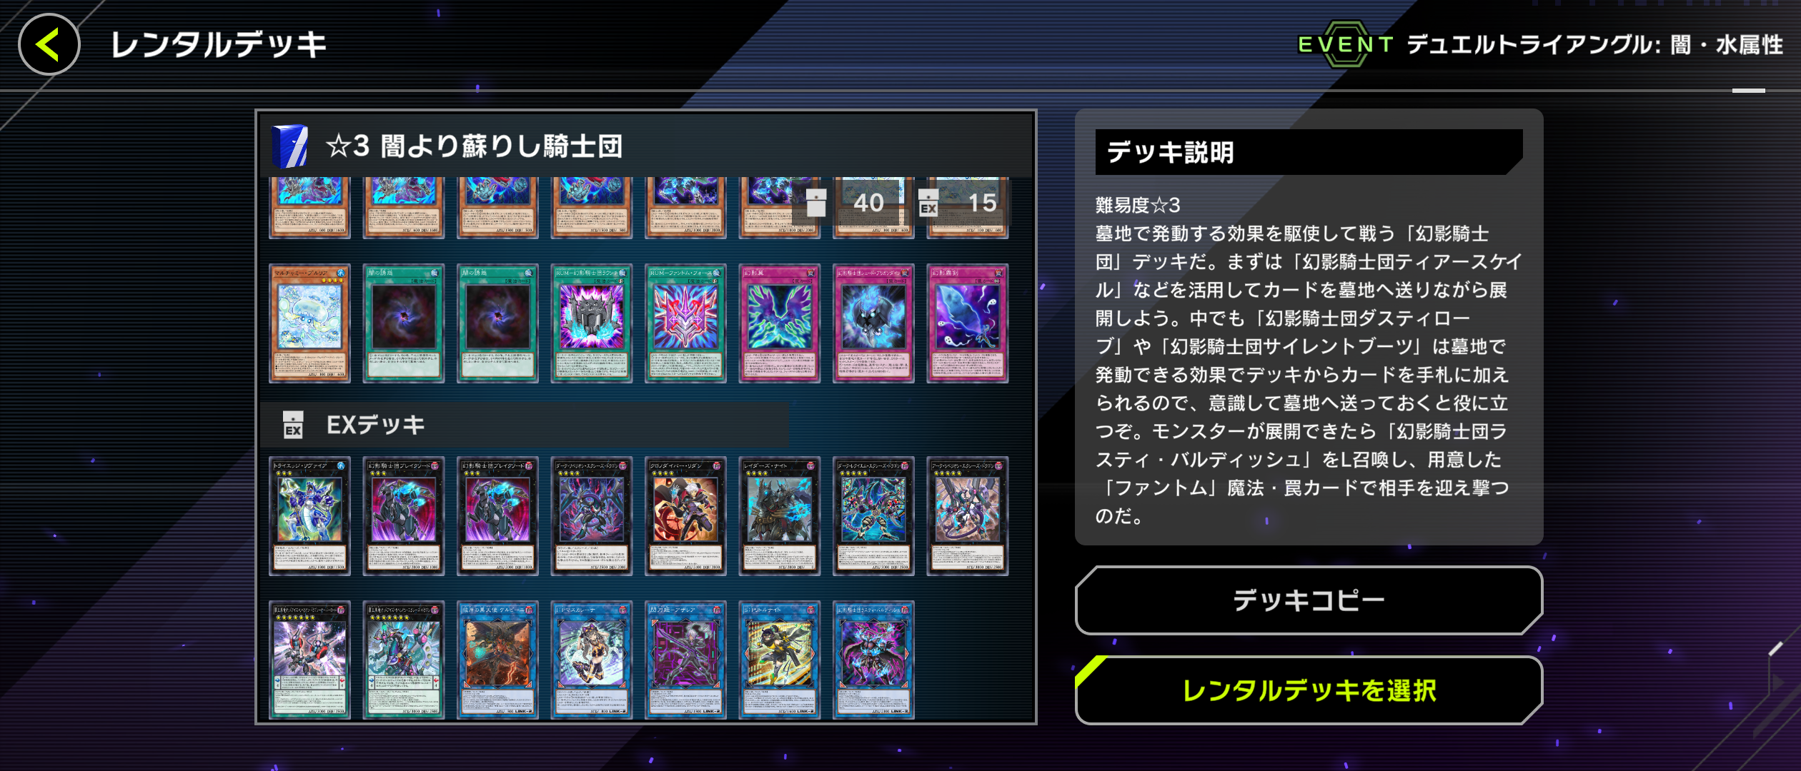Open the first EX deck Xyz card
1801x771 pixels.
pyautogui.click(x=309, y=516)
